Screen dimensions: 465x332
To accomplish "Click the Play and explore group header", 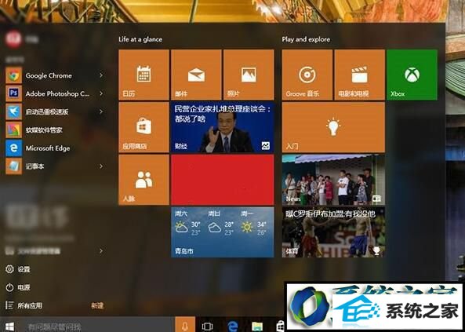I will [x=306, y=39].
